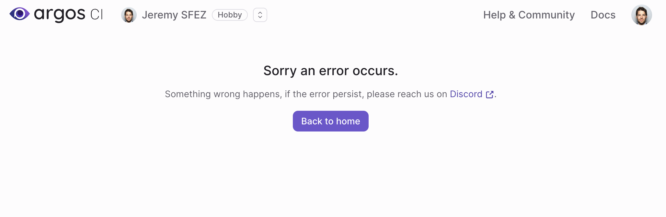Click Jeremy SFEZ's small profile picture
This screenshot has width=666, height=217.
click(129, 15)
